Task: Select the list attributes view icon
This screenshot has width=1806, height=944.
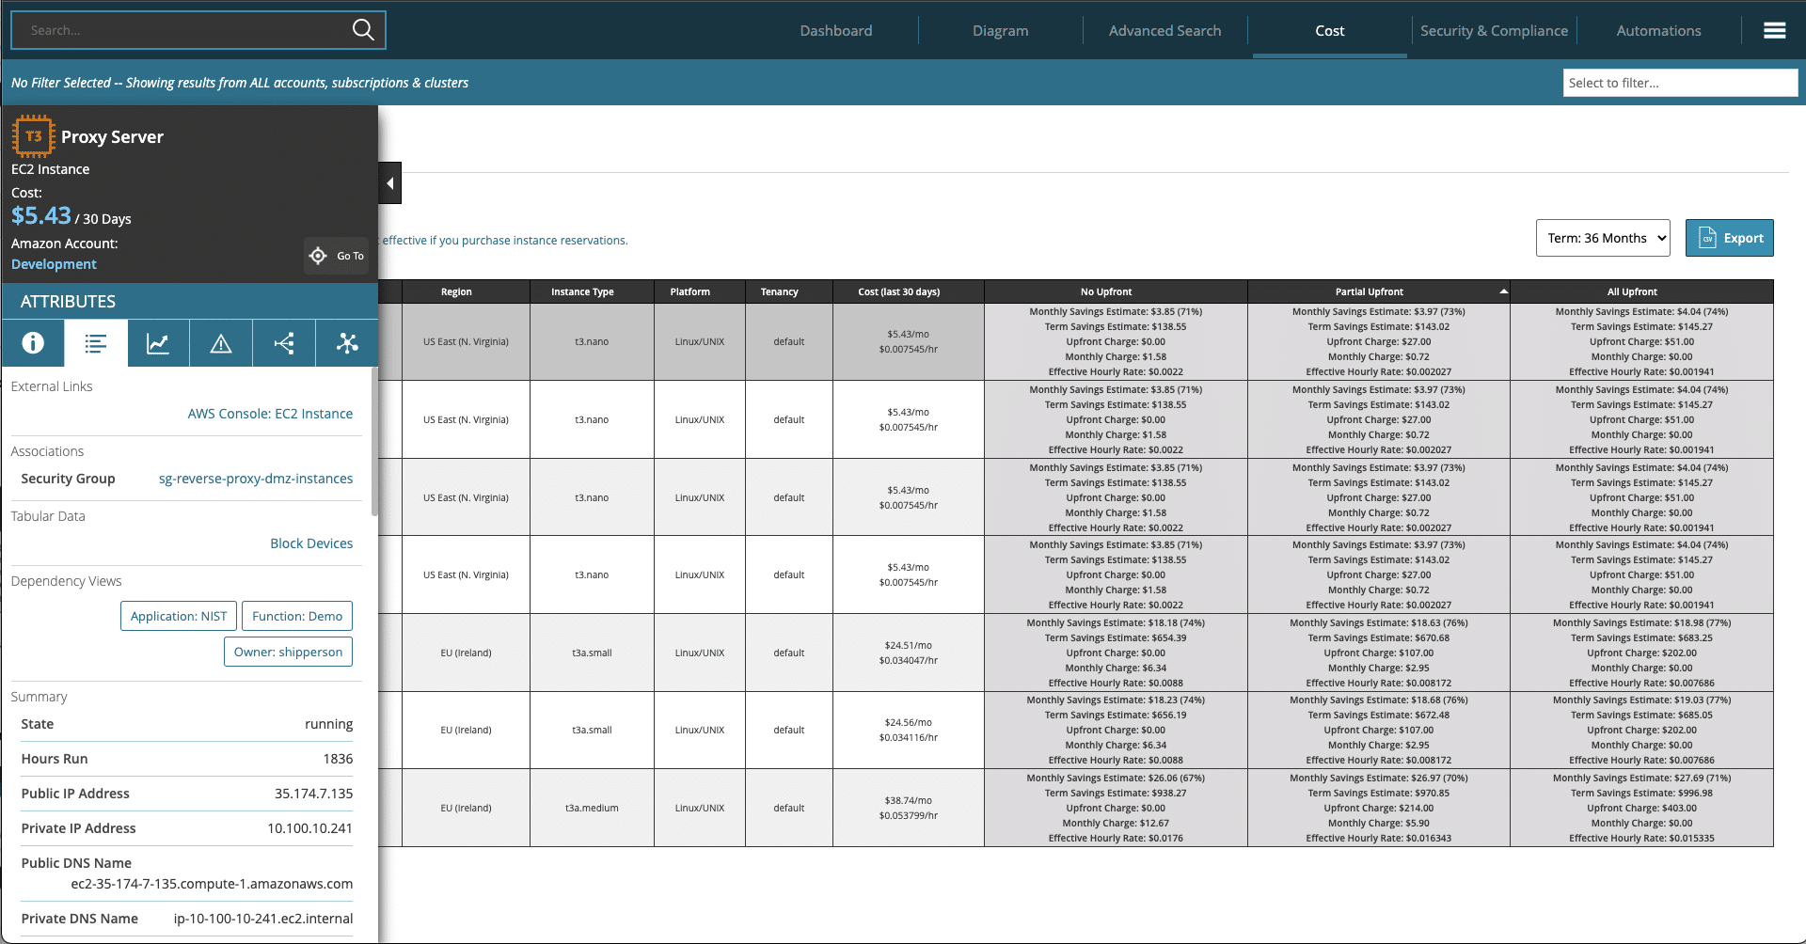Action: (x=95, y=343)
